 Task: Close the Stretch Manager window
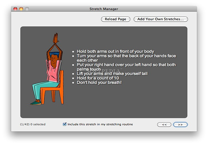point(16,9)
